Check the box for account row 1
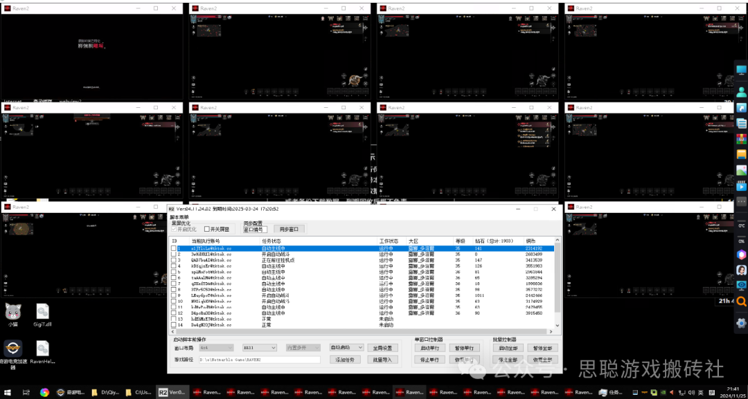The image size is (748, 399). pos(174,248)
